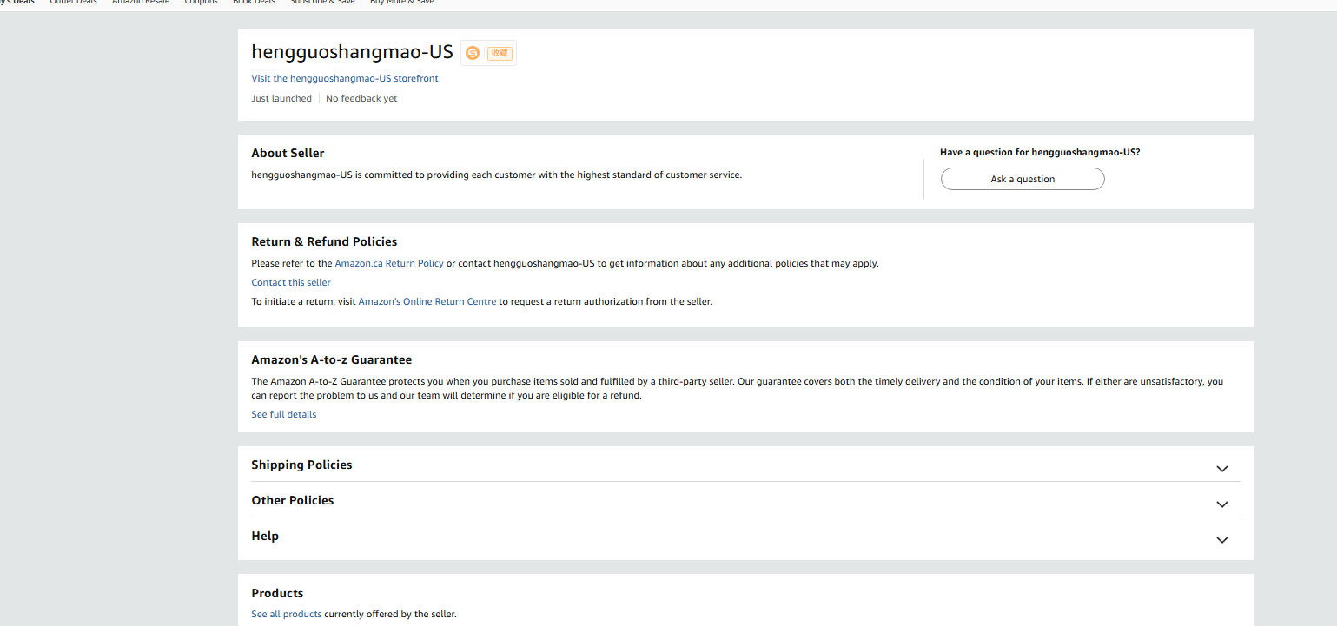Open Amazon's Online Return Centre link
Screen dimensions: 1337x626
tap(427, 301)
